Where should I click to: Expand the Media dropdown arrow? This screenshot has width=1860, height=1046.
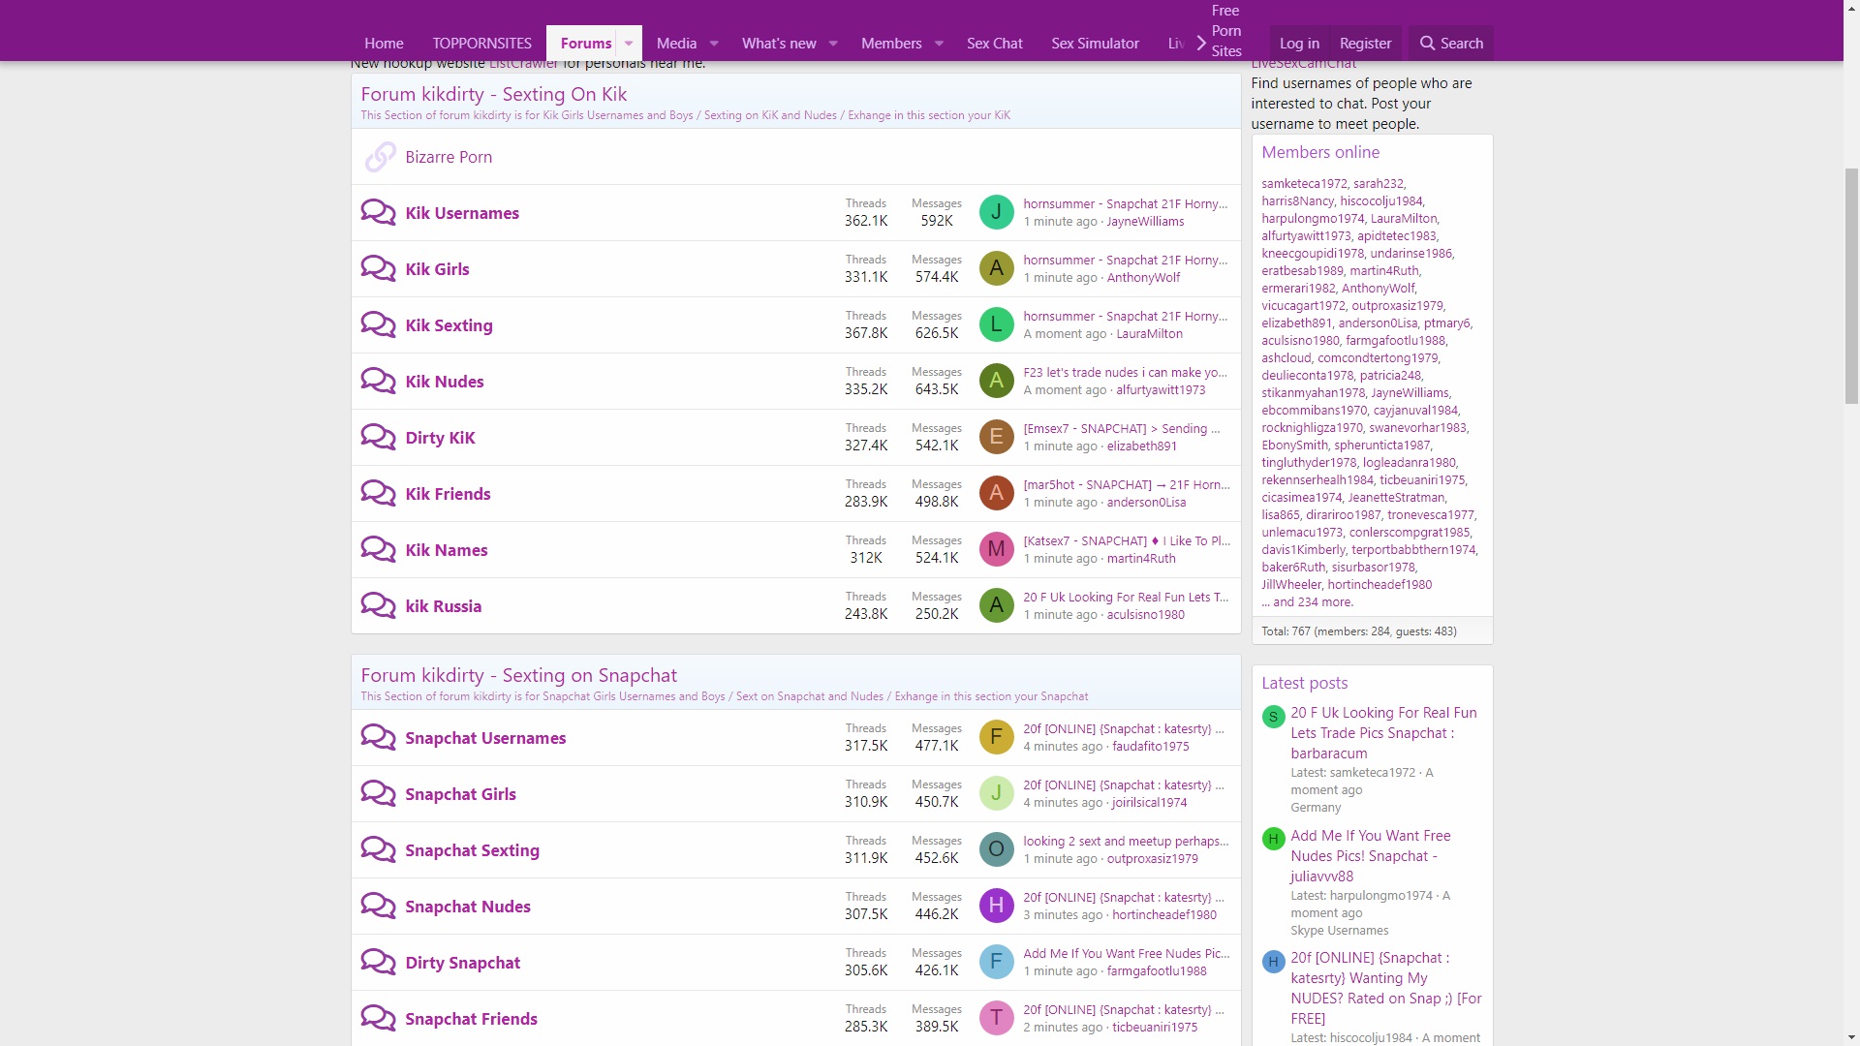[x=714, y=44]
